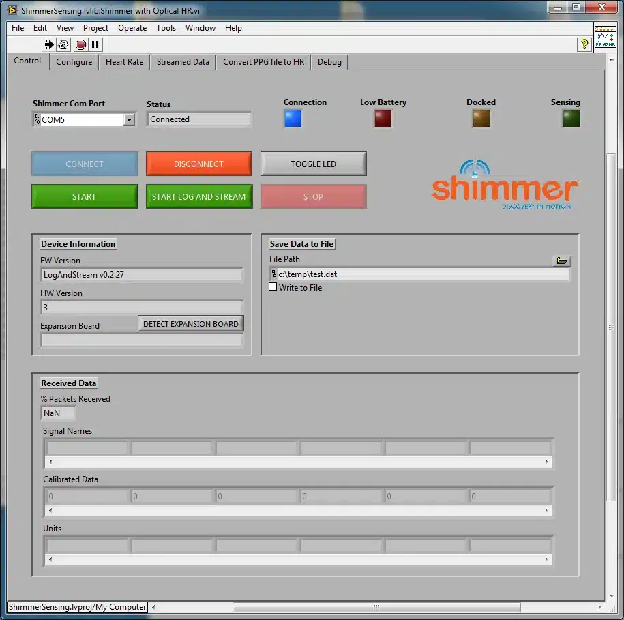Click the % Packets Received NaN field
The image size is (624, 620).
[58, 413]
